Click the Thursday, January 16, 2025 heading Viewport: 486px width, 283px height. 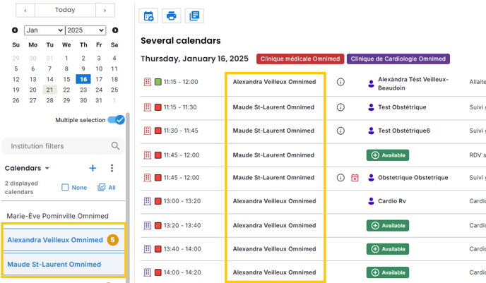(x=195, y=59)
